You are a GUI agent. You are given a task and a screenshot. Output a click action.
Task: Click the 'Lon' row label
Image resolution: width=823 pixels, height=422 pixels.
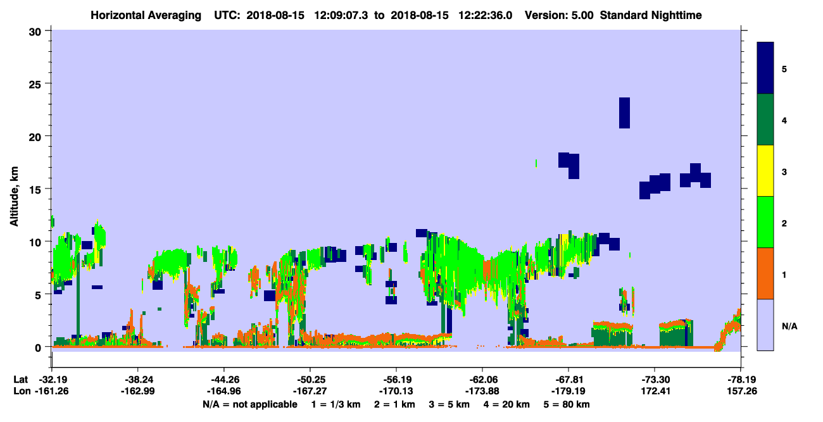tap(21, 391)
